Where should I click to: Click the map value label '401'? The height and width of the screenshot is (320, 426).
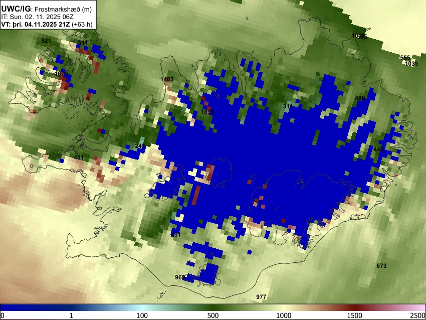pos(79,157)
